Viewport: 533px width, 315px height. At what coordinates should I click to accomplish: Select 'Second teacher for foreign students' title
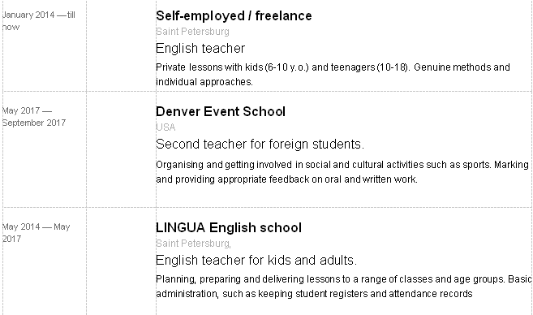(260, 145)
